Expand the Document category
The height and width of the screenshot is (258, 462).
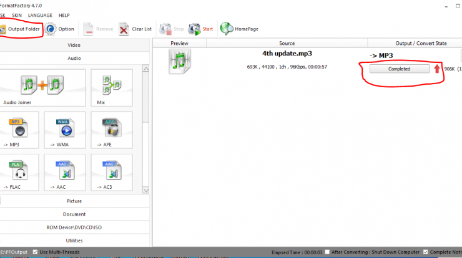(x=74, y=214)
